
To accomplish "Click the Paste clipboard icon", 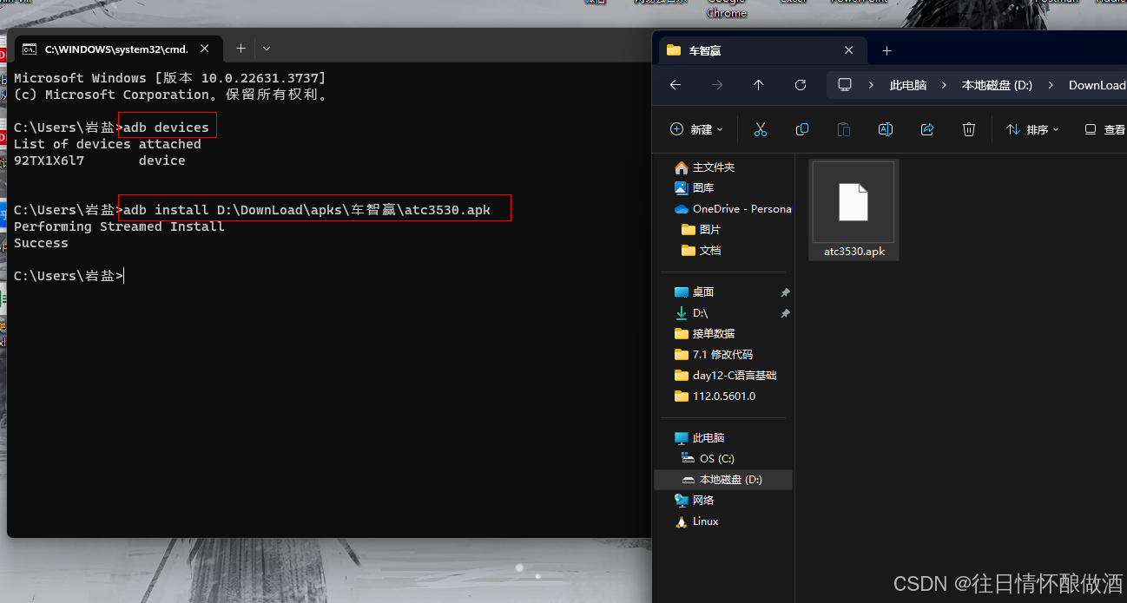I will click(844, 129).
